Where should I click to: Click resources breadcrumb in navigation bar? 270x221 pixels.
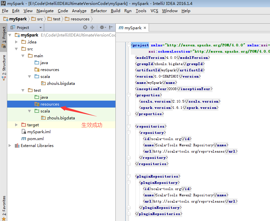(77, 19)
